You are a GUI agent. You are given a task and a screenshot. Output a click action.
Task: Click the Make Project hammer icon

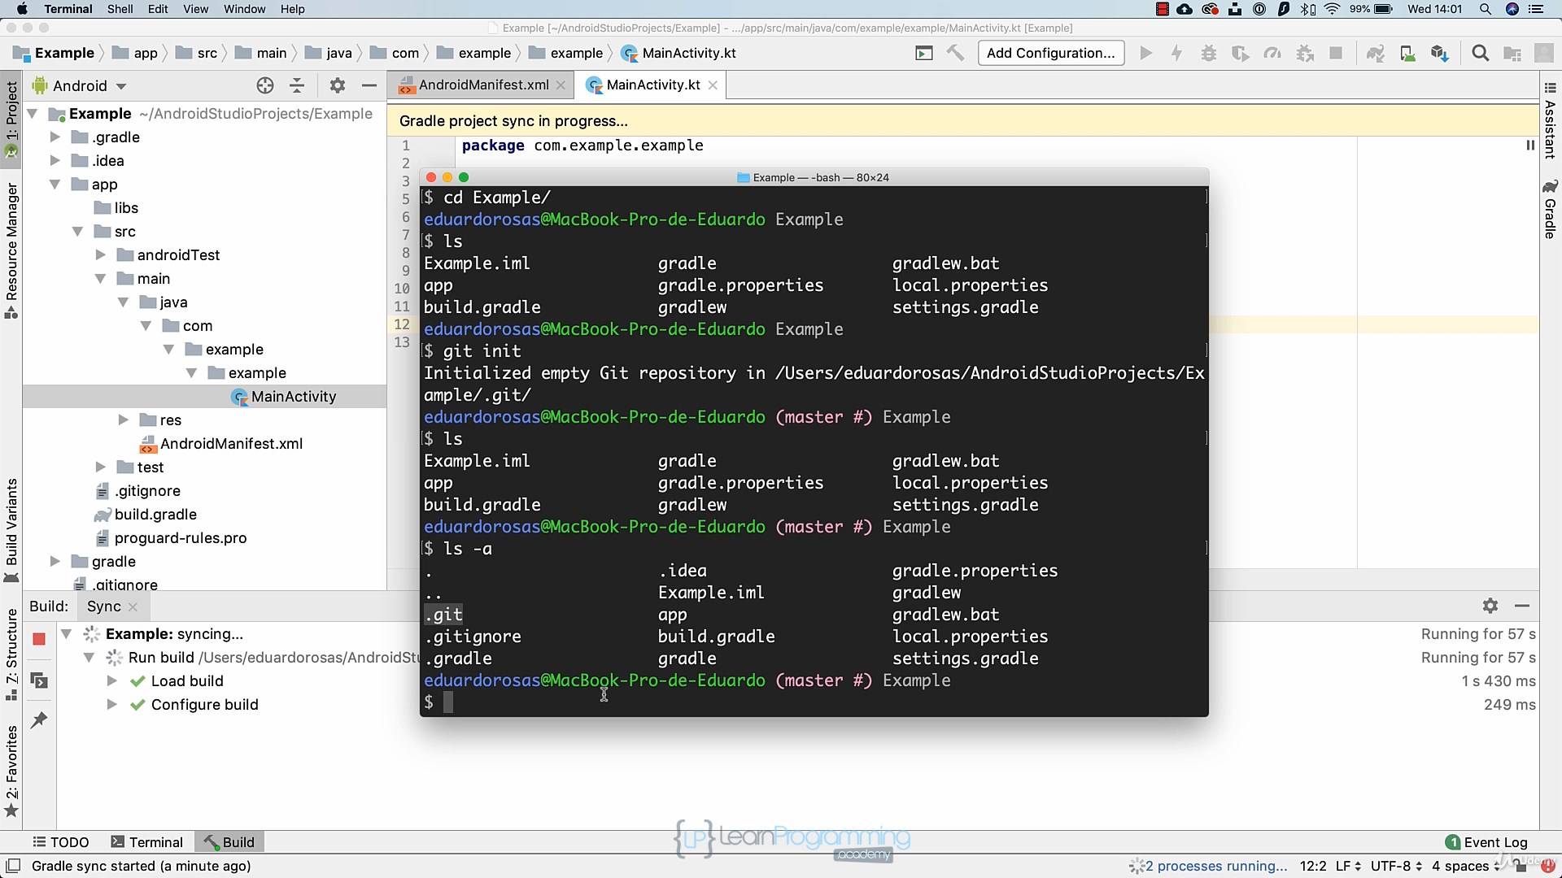[x=955, y=54]
